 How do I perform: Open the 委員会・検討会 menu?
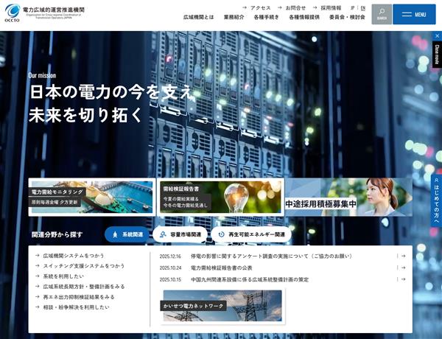click(347, 17)
